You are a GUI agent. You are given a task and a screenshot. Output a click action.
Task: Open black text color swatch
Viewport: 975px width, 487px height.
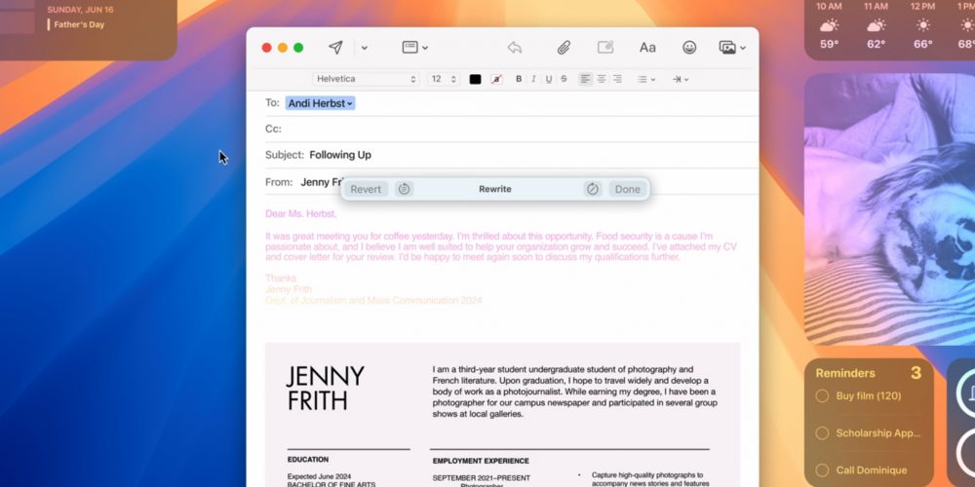click(475, 79)
